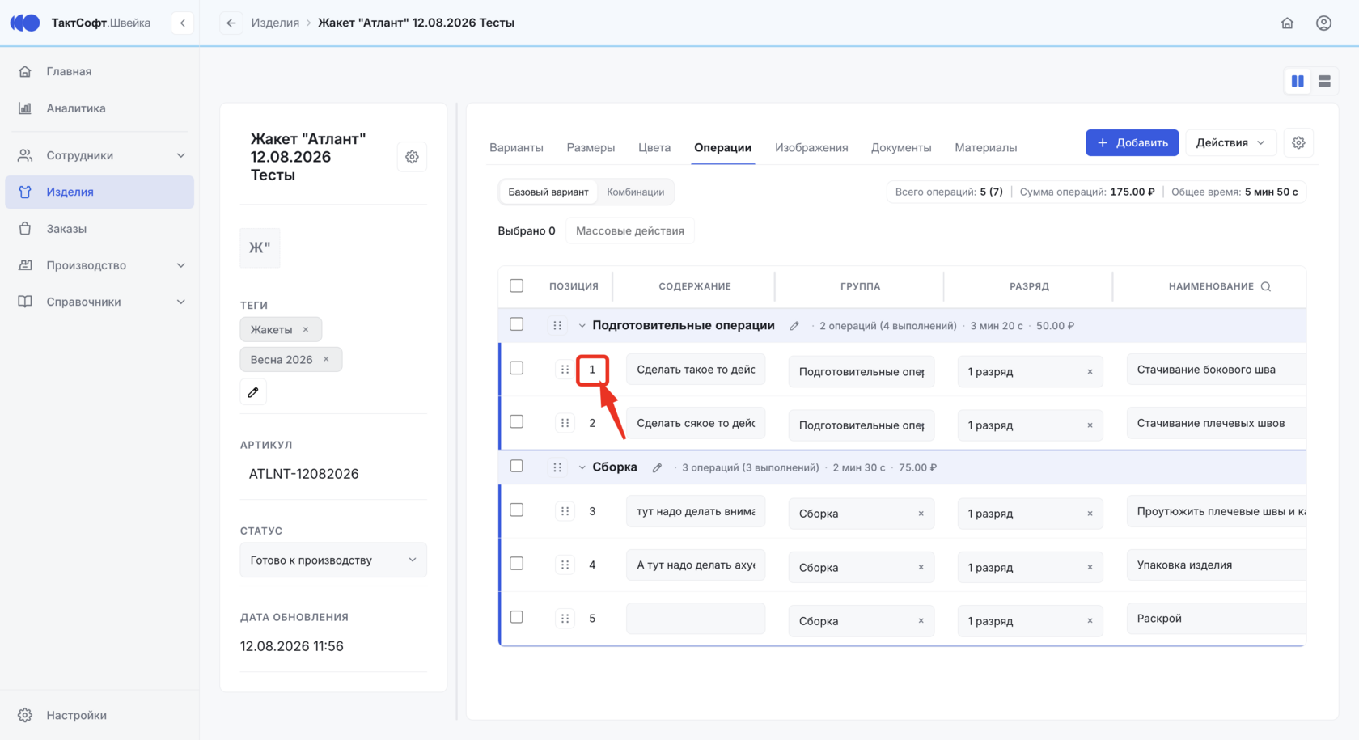Collapse the Сборка group chevron
The width and height of the screenshot is (1359, 740).
pos(582,467)
